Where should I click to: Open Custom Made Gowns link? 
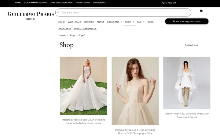[x=35, y=3]
